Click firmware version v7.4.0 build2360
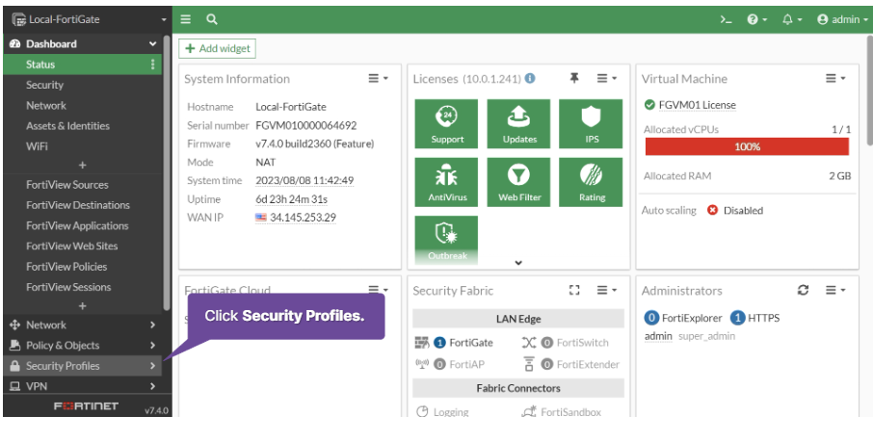 (x=314, y=144)
